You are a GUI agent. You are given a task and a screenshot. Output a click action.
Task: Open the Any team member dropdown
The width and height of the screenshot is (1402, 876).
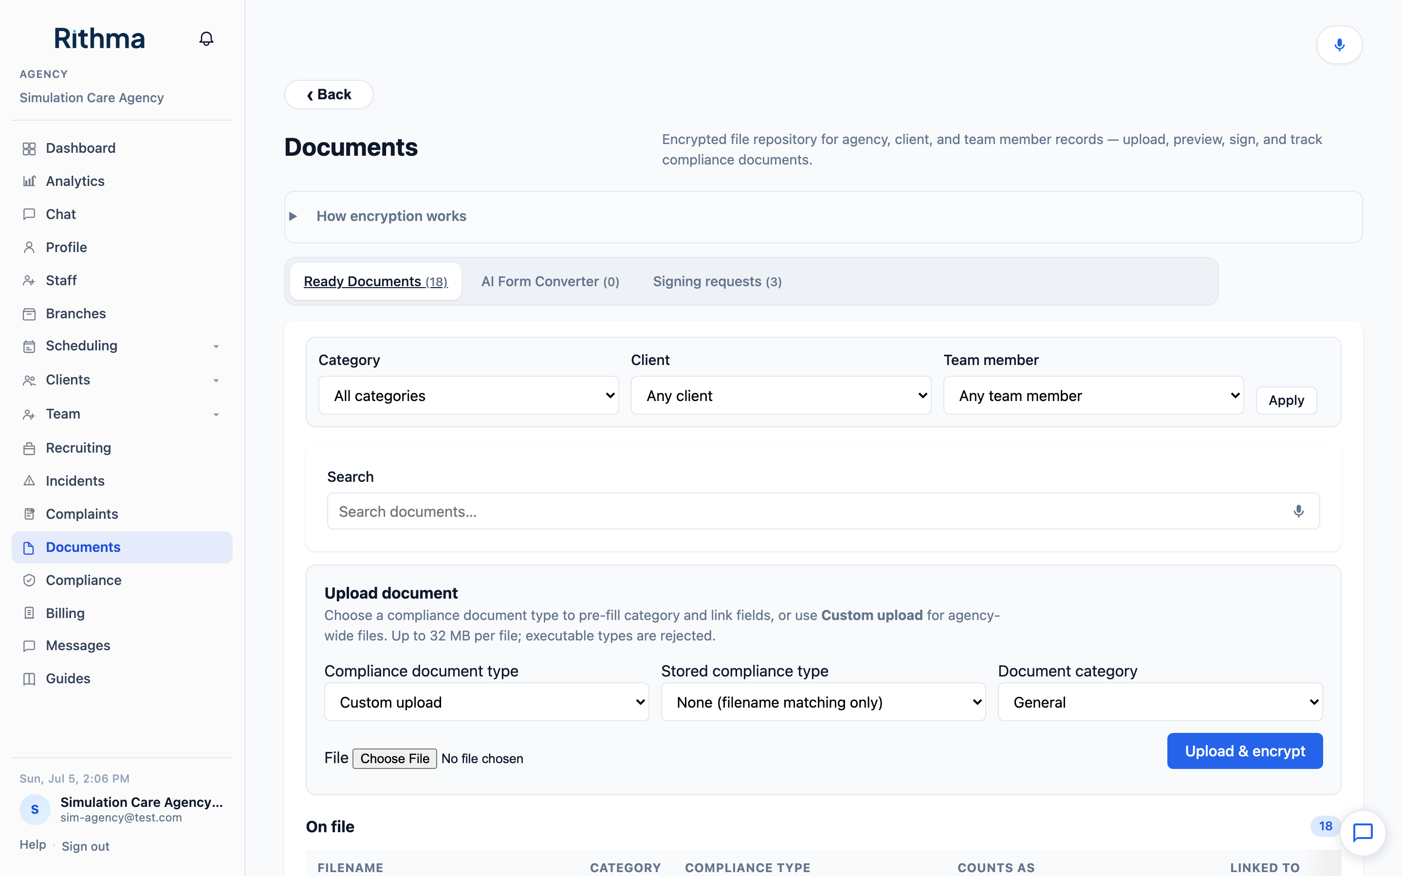[x=1093, y=395]
